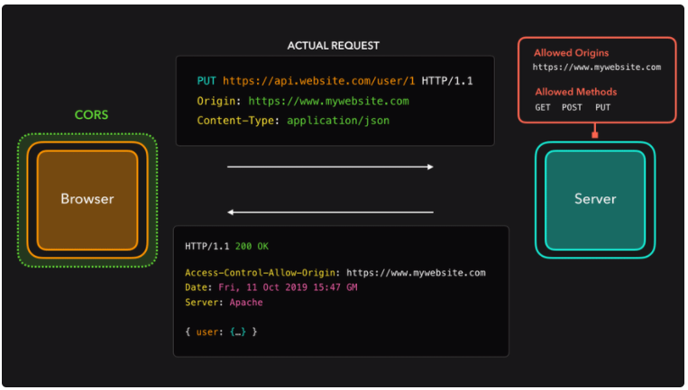
Task: Click the Allowed Methods heading
Action: (x=575, y=92)
